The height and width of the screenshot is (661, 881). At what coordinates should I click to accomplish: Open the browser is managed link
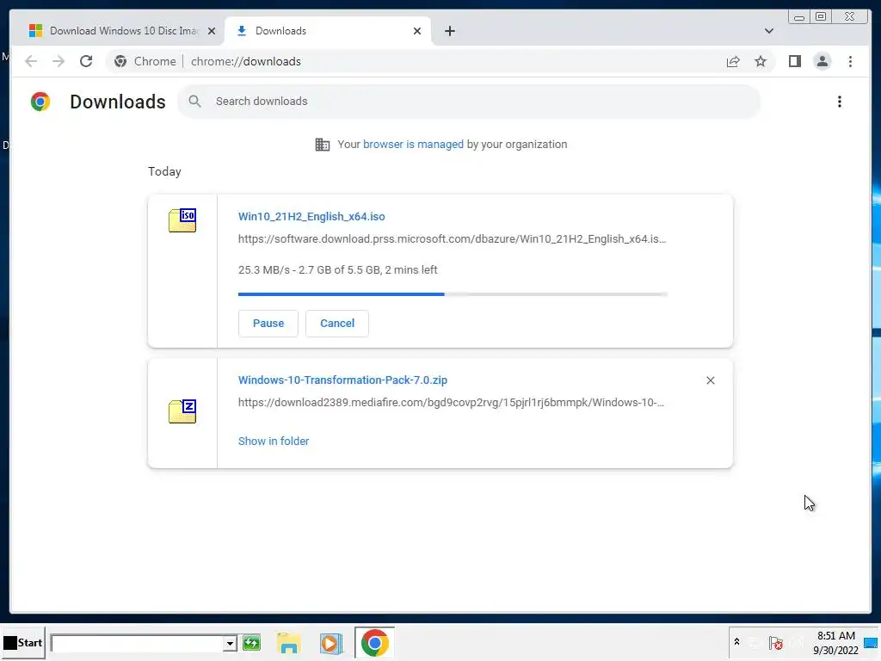coord(413,145)
